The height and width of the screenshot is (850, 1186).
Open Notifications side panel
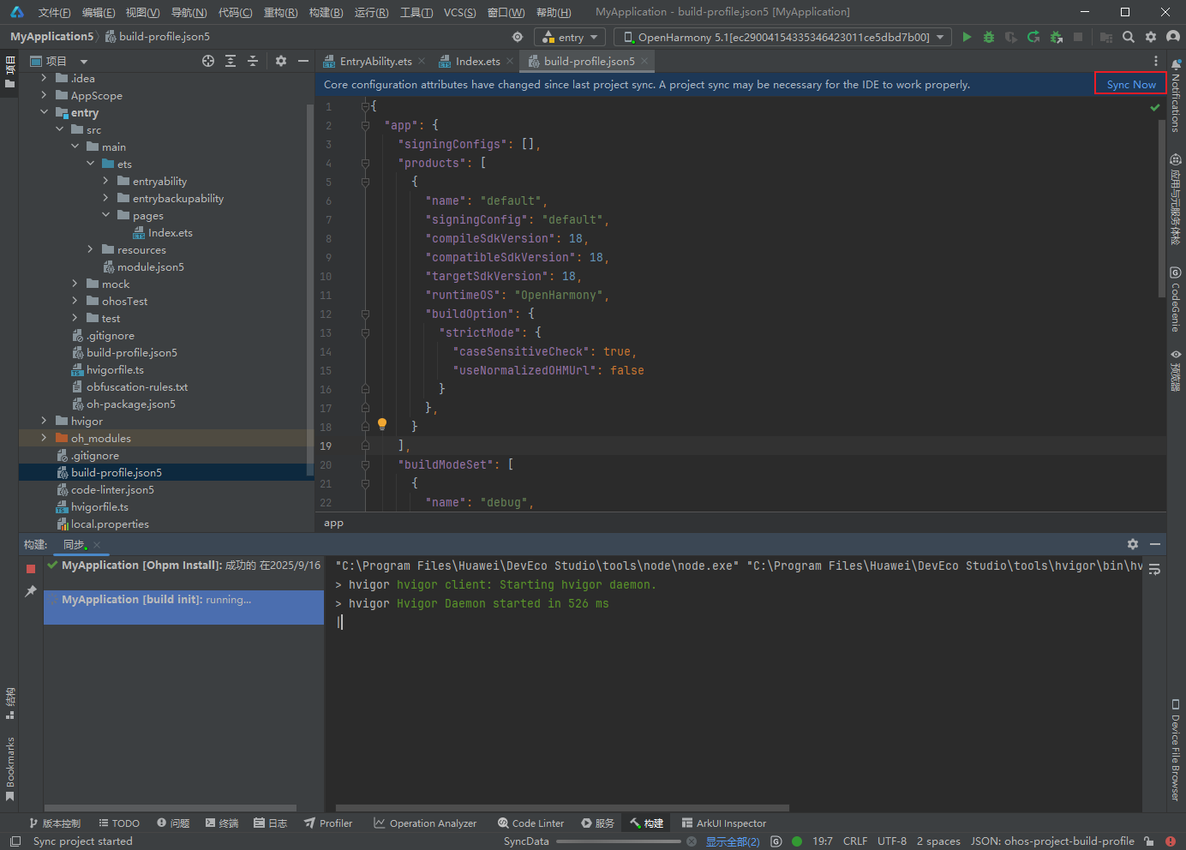[1176, 96]
